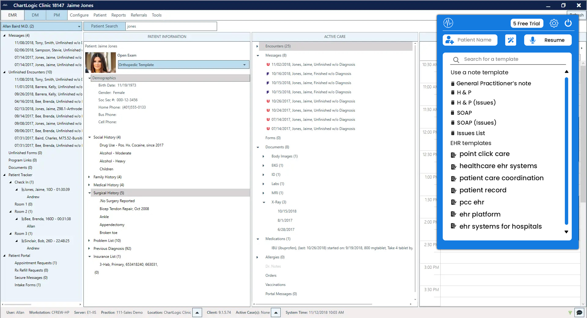Click the chat bubble icon in the status bar
This screenshot has width=587, height=318.
coord(580,312)
